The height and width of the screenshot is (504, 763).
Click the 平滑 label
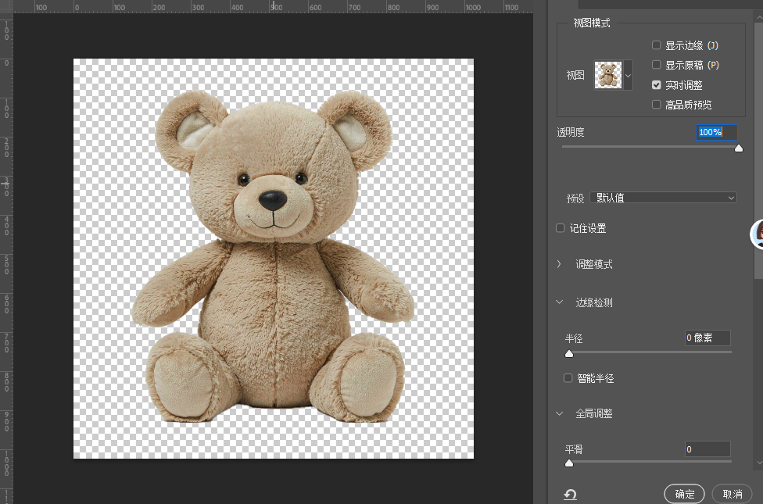click(574, 449)
